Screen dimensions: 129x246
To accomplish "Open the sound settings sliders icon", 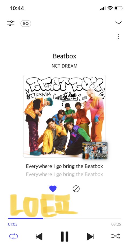I will click(10, 23).
